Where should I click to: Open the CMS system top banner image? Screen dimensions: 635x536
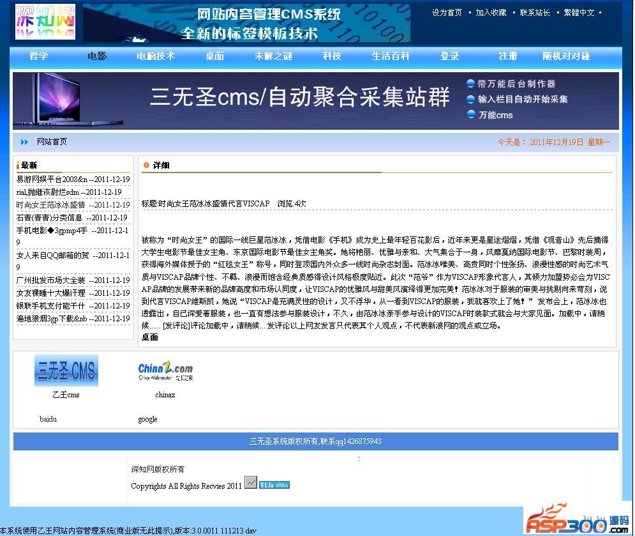[x=246, y=23]
